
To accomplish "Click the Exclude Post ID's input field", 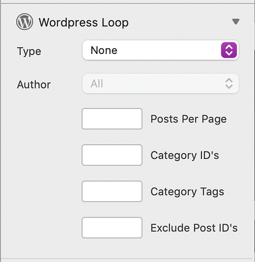I will [x=112, y=228].
